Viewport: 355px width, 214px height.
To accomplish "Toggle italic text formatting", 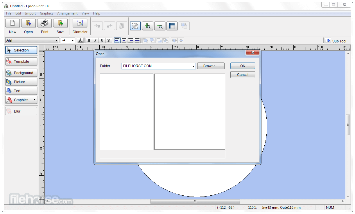I will pos(95,40).
